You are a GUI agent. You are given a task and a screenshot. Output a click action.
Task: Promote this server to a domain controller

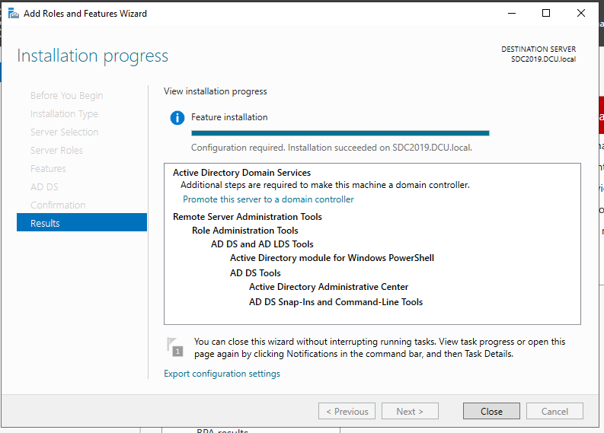(x=268, y=199)
